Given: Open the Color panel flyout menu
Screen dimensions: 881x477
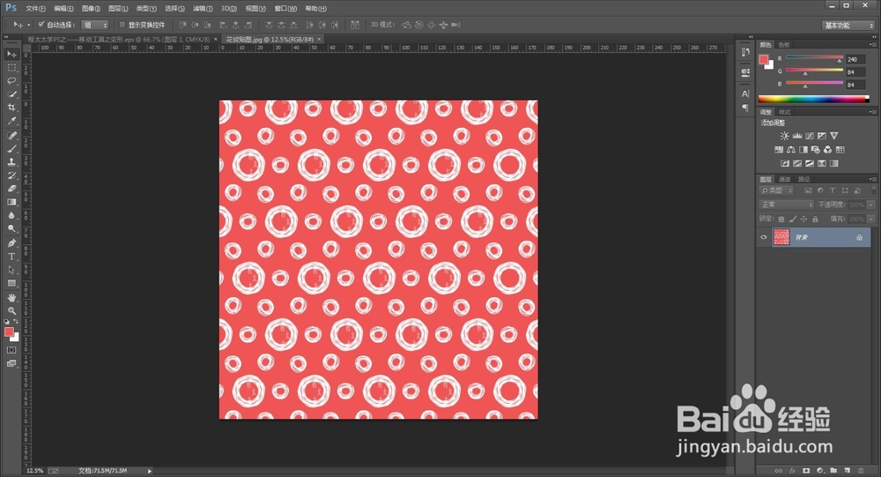Looking at the screenshot, I should tap(871, 44).
